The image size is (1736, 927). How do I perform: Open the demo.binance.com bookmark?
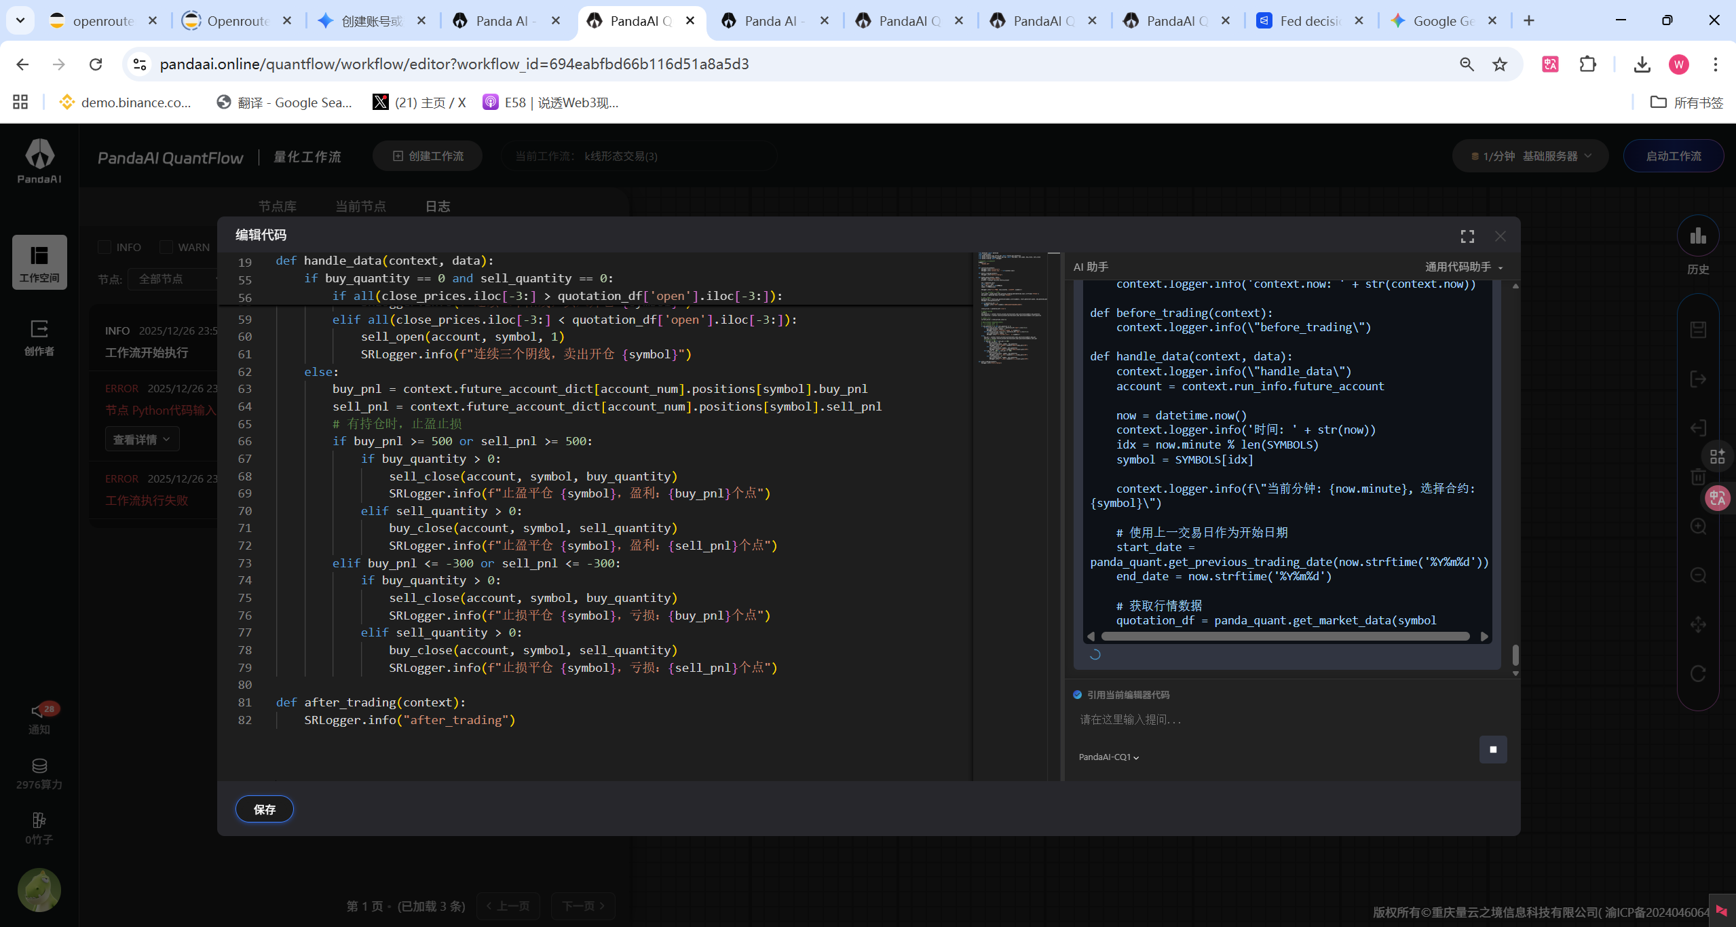pos(126,102)
